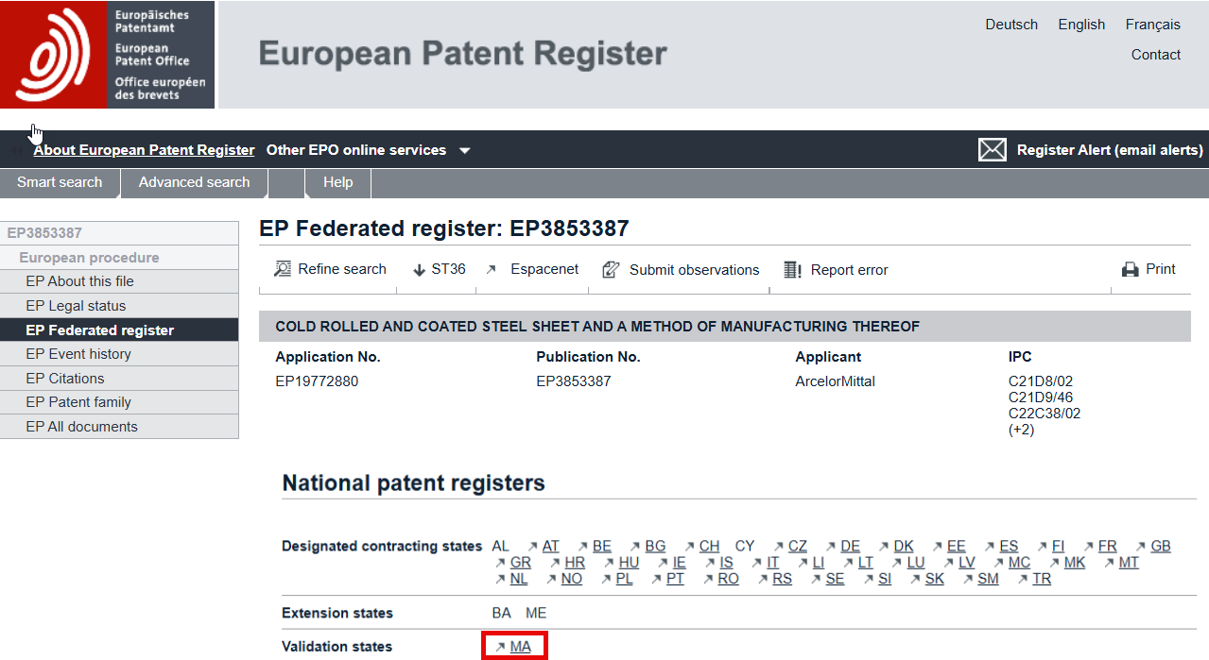Open the Advanced search tab

pos(194,182)
